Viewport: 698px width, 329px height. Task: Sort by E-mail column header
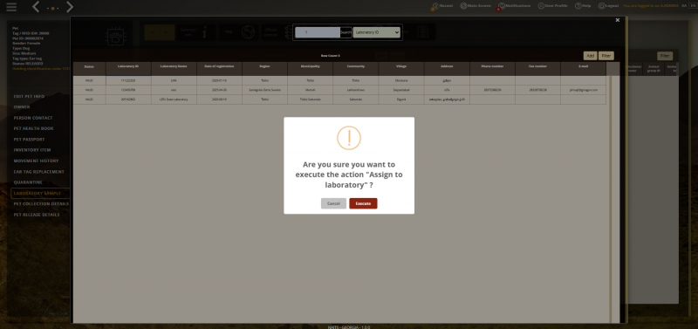coord(583,66)
